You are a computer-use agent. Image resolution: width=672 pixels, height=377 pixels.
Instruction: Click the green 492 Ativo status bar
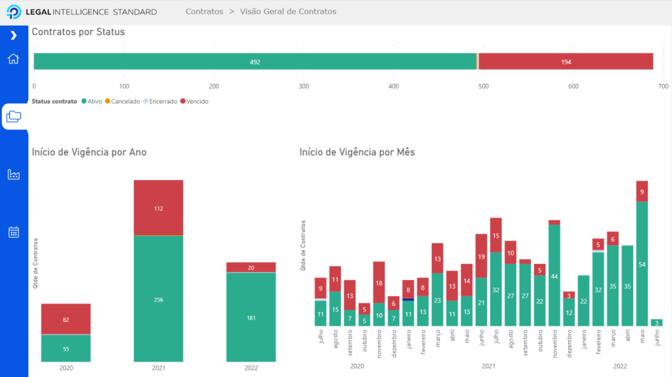[255, 62]
